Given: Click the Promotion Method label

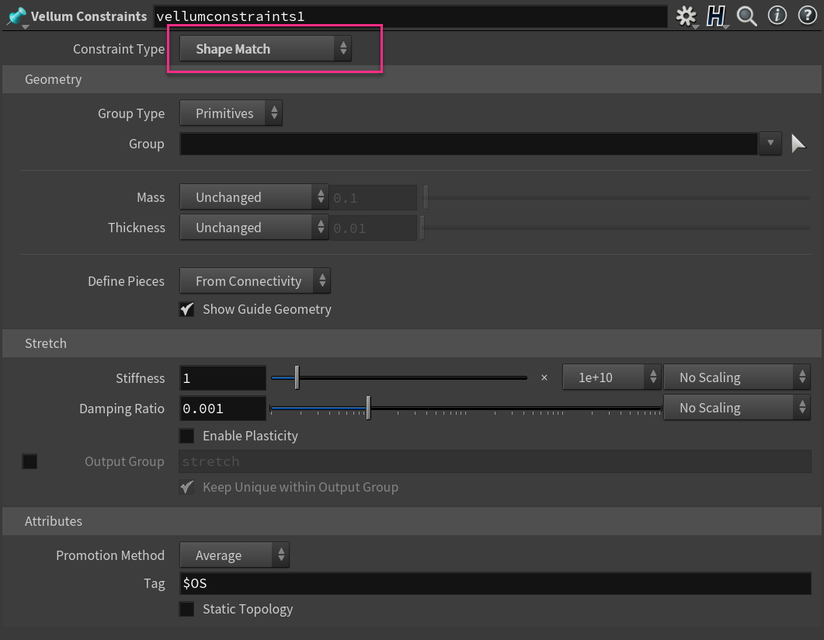Looking at the screenshot, I should click(x=110, y=555).
